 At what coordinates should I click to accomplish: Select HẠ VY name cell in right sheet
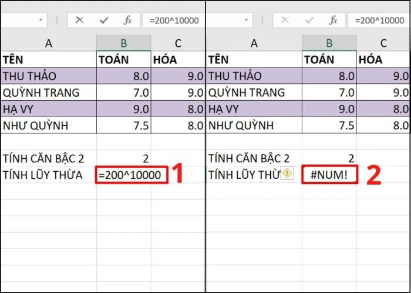[x=254, y=109]
